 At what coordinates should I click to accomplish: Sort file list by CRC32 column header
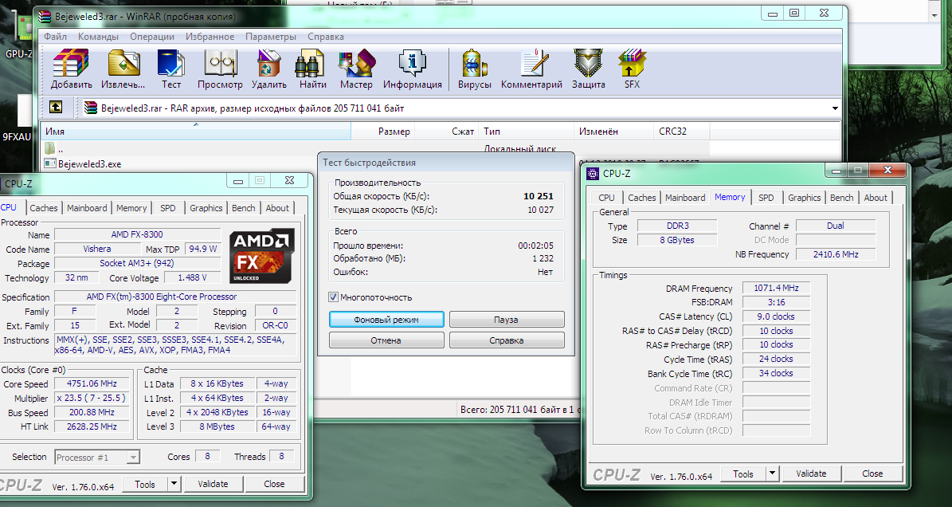682,132
